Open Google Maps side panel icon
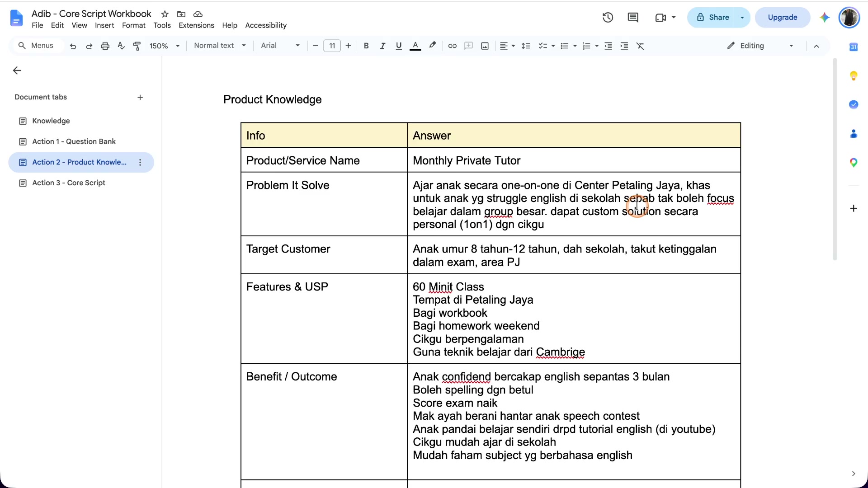The height and width of the screenshot is (488, 868). pyautogui.click(x=854, y=163)
